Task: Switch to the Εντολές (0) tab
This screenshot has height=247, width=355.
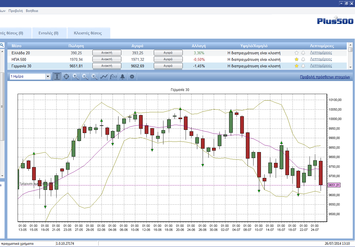Action: (49, 33)
